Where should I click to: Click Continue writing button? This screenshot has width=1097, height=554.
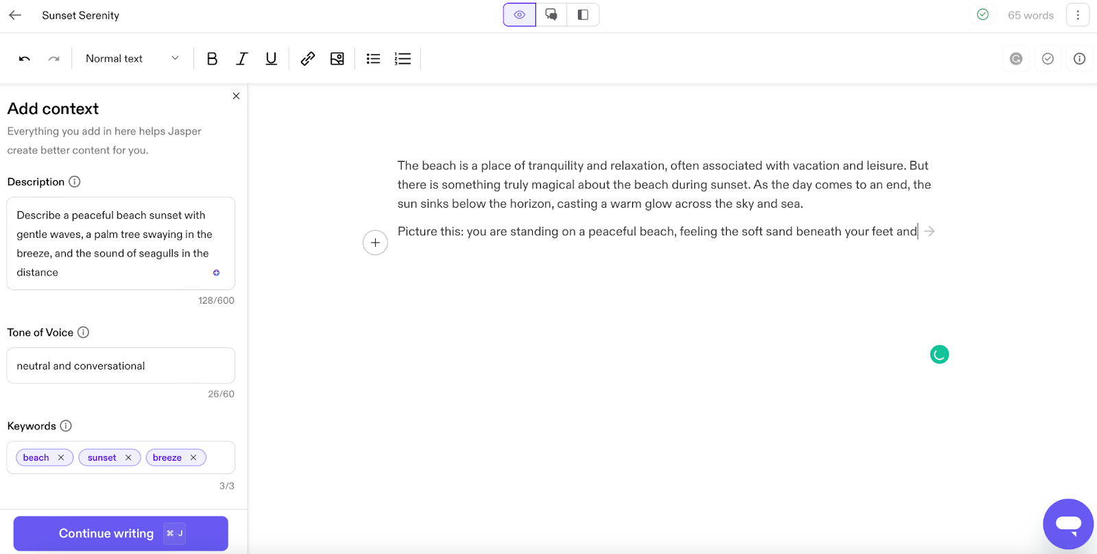[121, 533]
